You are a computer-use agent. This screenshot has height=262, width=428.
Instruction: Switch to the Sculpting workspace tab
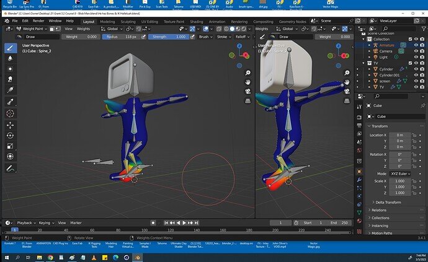tap(128, 22)
